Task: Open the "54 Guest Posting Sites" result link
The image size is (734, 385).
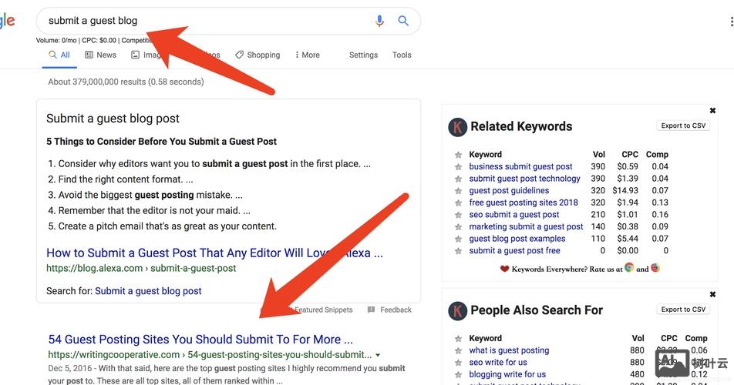Action: click(200, 340)
